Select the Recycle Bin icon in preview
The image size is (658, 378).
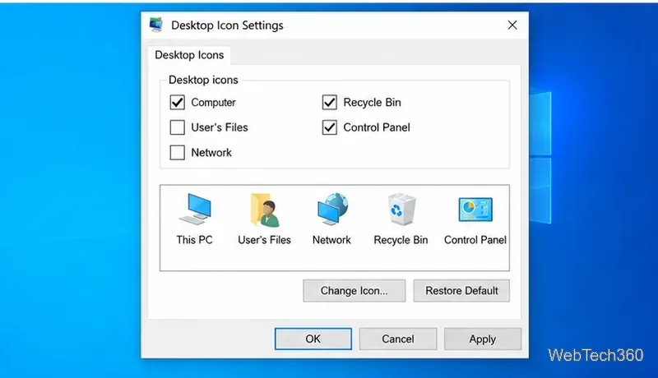pyautogui.click(x=401, y=209)
